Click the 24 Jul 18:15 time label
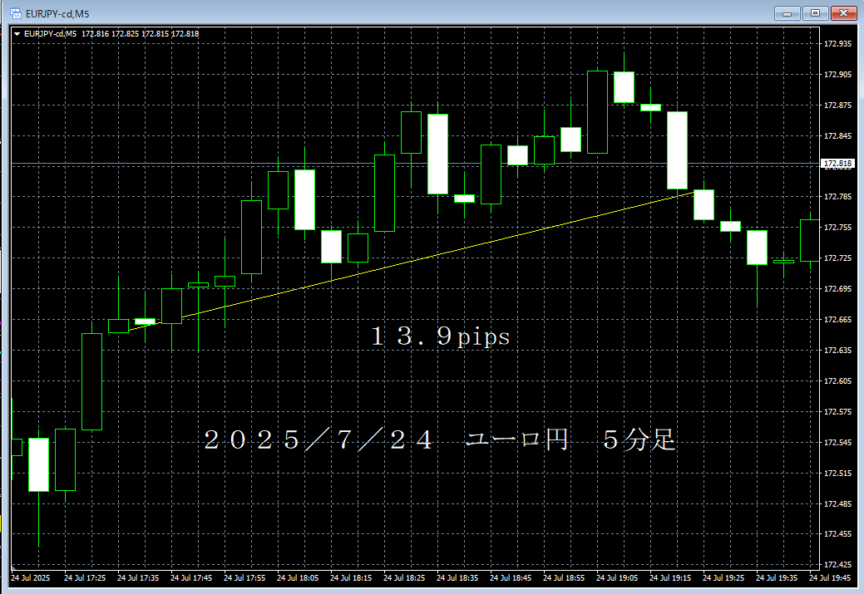This screenshot has height=594, width=864. tap(351, 578)
